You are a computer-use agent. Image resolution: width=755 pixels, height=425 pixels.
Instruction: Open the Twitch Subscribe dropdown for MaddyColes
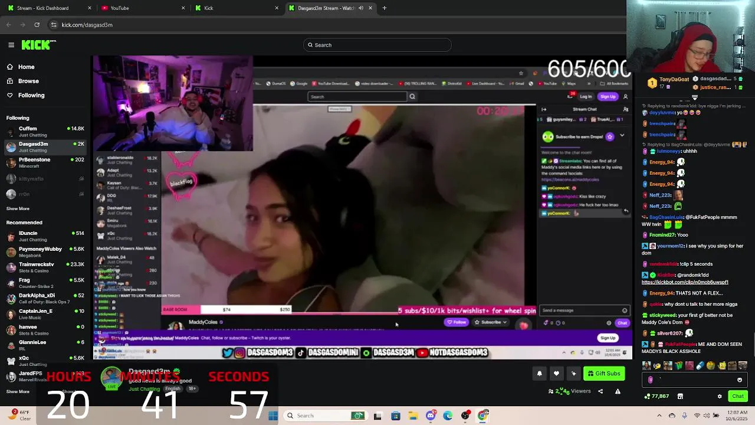tap(491, 322)
